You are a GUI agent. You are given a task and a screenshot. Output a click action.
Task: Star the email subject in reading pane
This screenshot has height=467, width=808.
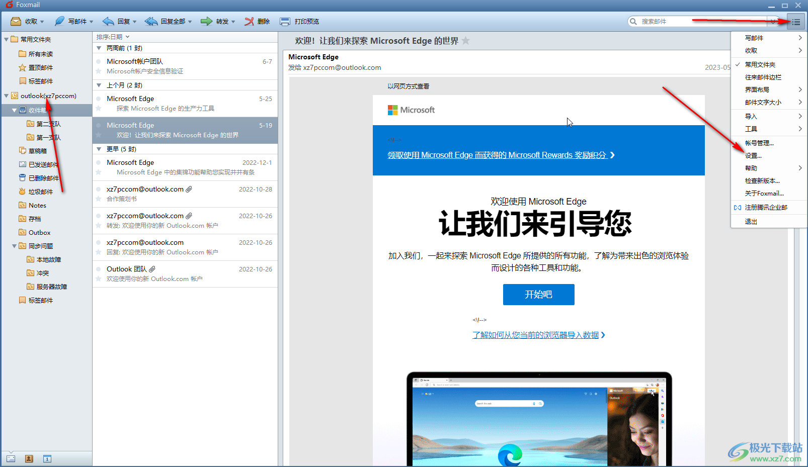(466, 41)
